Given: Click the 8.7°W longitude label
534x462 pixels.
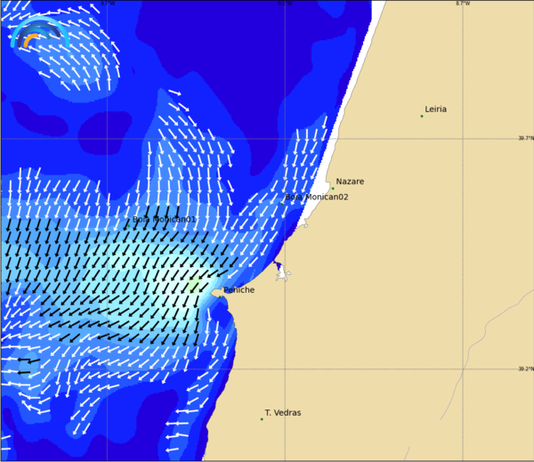Looking at the screenshot, I should (x=462, y=4).
